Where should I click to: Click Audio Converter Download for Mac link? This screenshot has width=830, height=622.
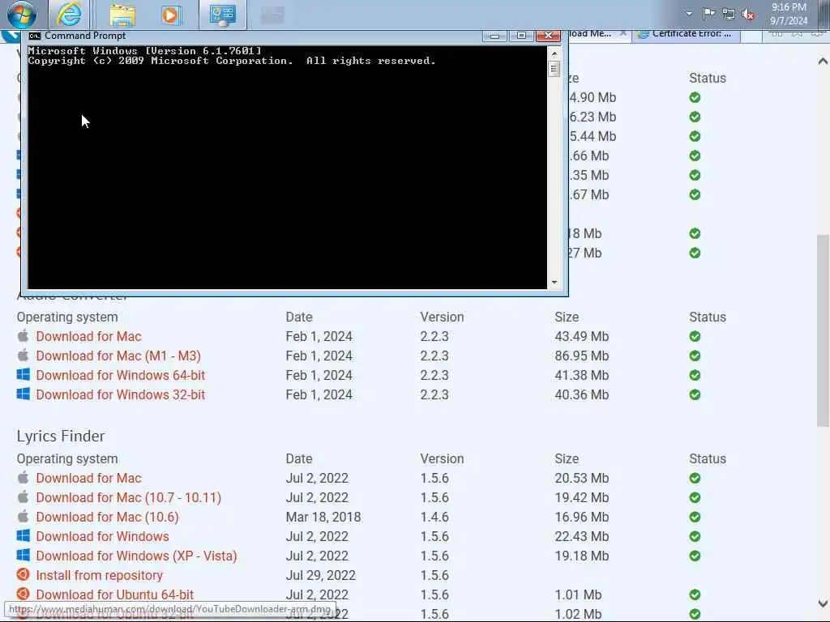[88, 336]
